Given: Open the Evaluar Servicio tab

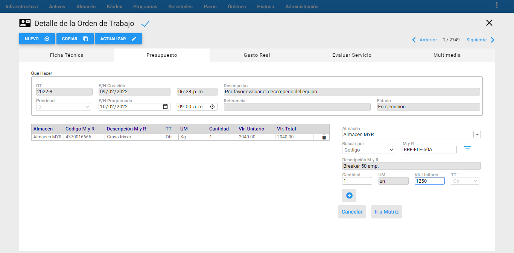Looking at the screenshot, I should 352,55.
